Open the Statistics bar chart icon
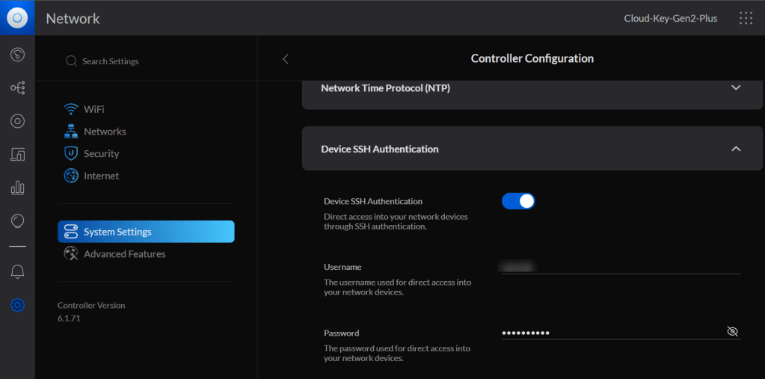Image resolution: width=765 pixels, height=379 pixels. point(17,188)
